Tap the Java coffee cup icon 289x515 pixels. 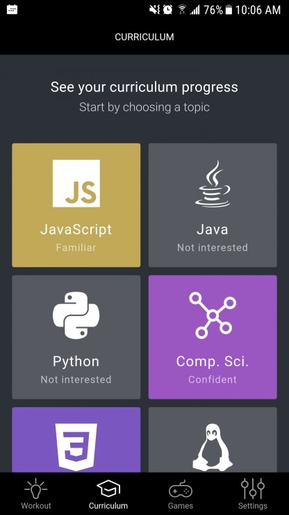(x=213, y=184)
